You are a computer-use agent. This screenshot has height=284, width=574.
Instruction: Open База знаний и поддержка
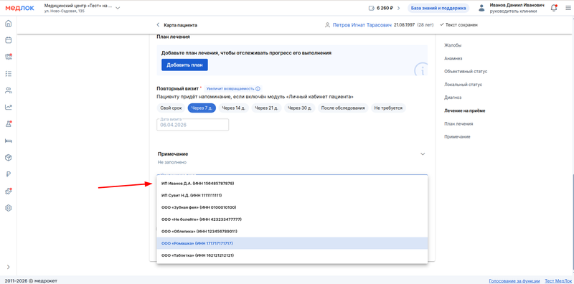(438, 8)
